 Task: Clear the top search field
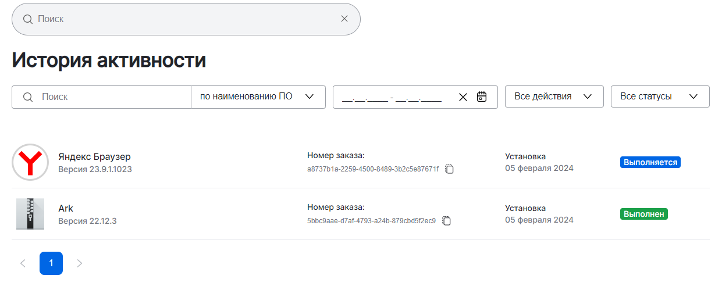point(344,19)
